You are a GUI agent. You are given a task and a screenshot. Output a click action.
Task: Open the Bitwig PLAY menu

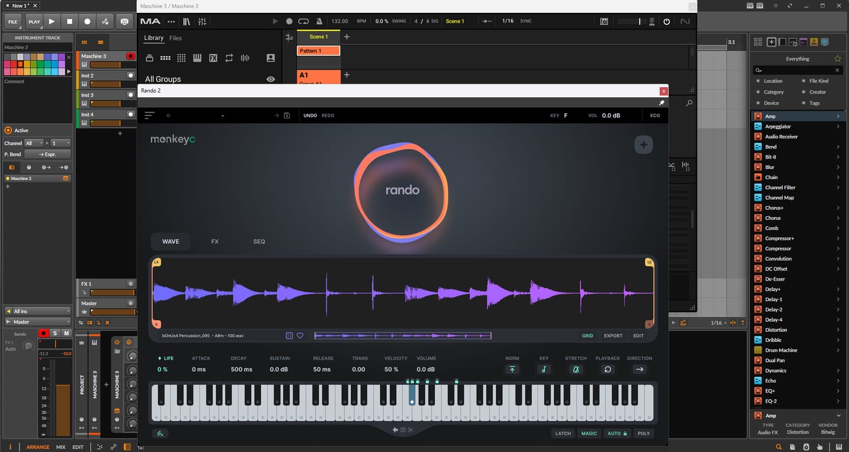34,22
